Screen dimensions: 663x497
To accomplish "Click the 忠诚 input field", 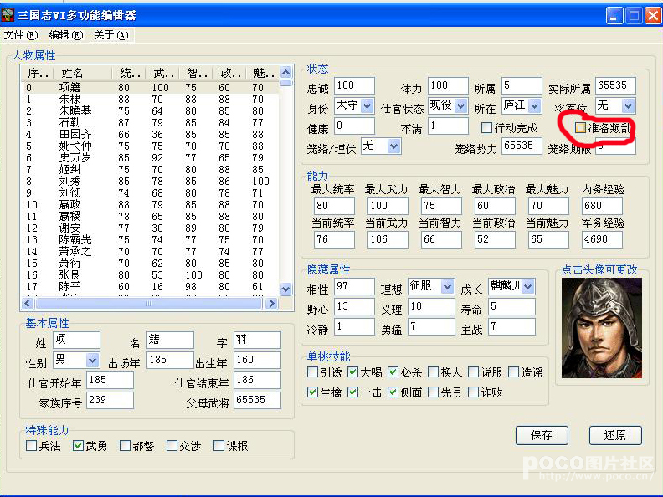I will click(x=354, y=85).
